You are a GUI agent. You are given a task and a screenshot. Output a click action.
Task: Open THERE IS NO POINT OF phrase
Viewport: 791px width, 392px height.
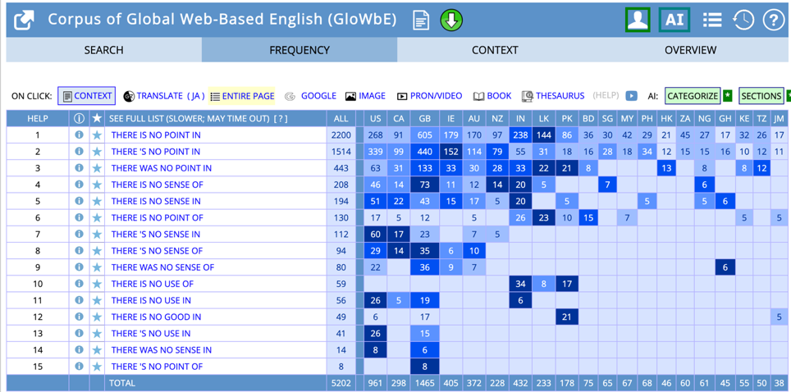coord(158,218)
